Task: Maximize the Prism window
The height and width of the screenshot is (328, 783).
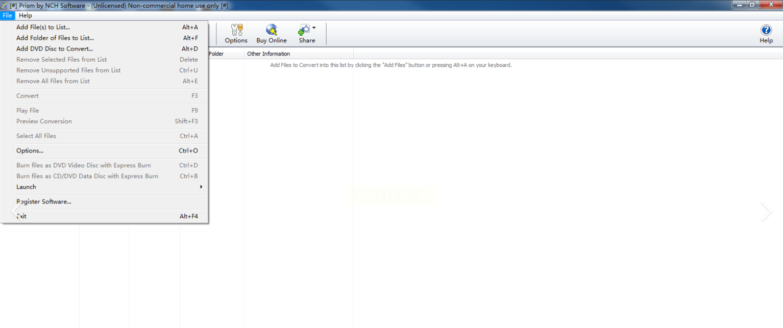Action: pyautogui.click(x=752, y=5)
